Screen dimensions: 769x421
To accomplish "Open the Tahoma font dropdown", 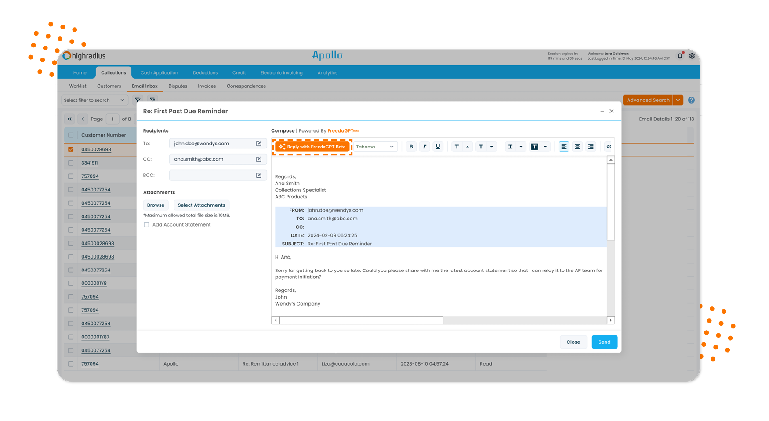I will 375,147.
